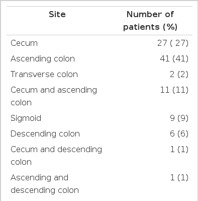The height and width of the screenshot is (201, 198).
Task: Select the Ascending colon row label
Action: 43,59
